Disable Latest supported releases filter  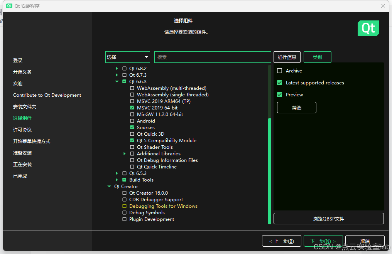[279, 82]
